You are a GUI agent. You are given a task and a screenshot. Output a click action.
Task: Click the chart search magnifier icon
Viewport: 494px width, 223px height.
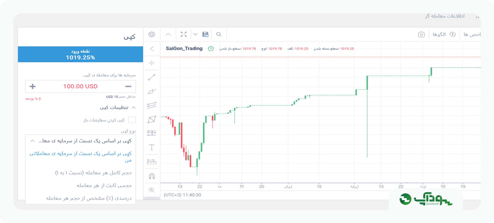pyautogui.click(x=219, y=34)
